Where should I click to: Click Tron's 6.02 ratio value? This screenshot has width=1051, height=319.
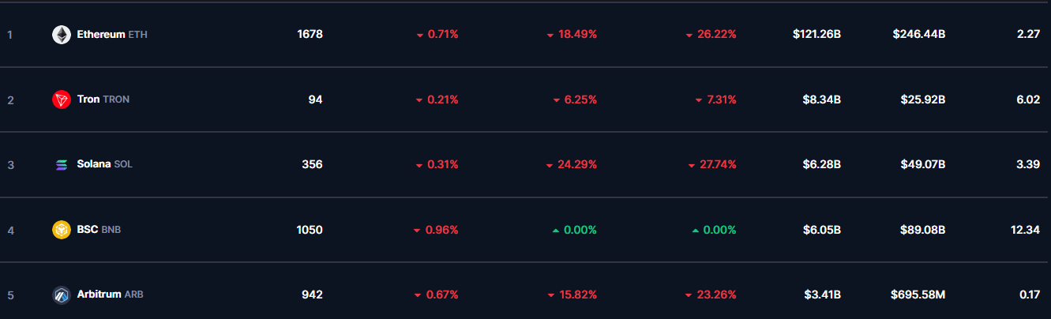(1029, 99)
